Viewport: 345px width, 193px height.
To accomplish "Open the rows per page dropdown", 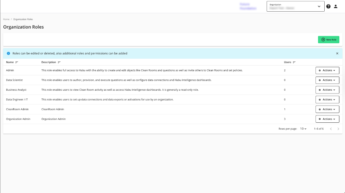I will pyautogui.click(x=303, y=129).
